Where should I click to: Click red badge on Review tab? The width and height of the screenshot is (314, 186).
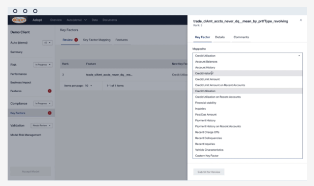pyautogui.click(x=76, y=40)
